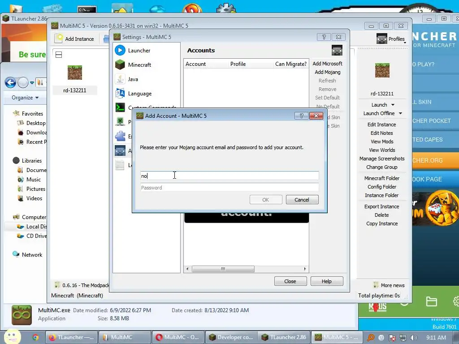459x344 pixels.
Task: Select Pictures library in Explorer
Action: 31,189
